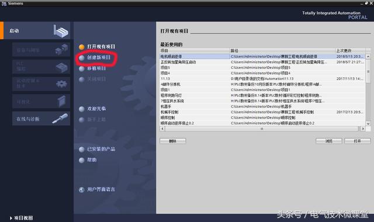This screenshot has height=222, width=374.
Task: Click date cell 2018/5/15 in first row
Action: [350, 57]
